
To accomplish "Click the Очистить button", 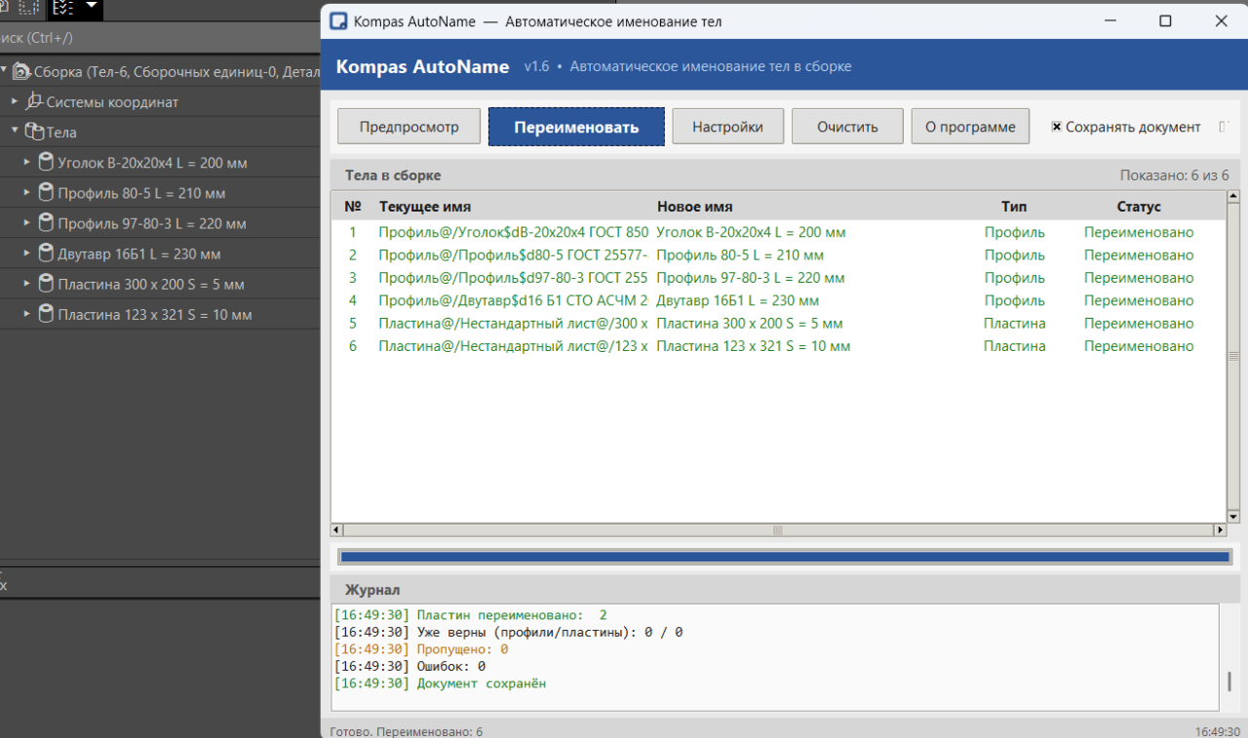I will (x=847, y=127).
